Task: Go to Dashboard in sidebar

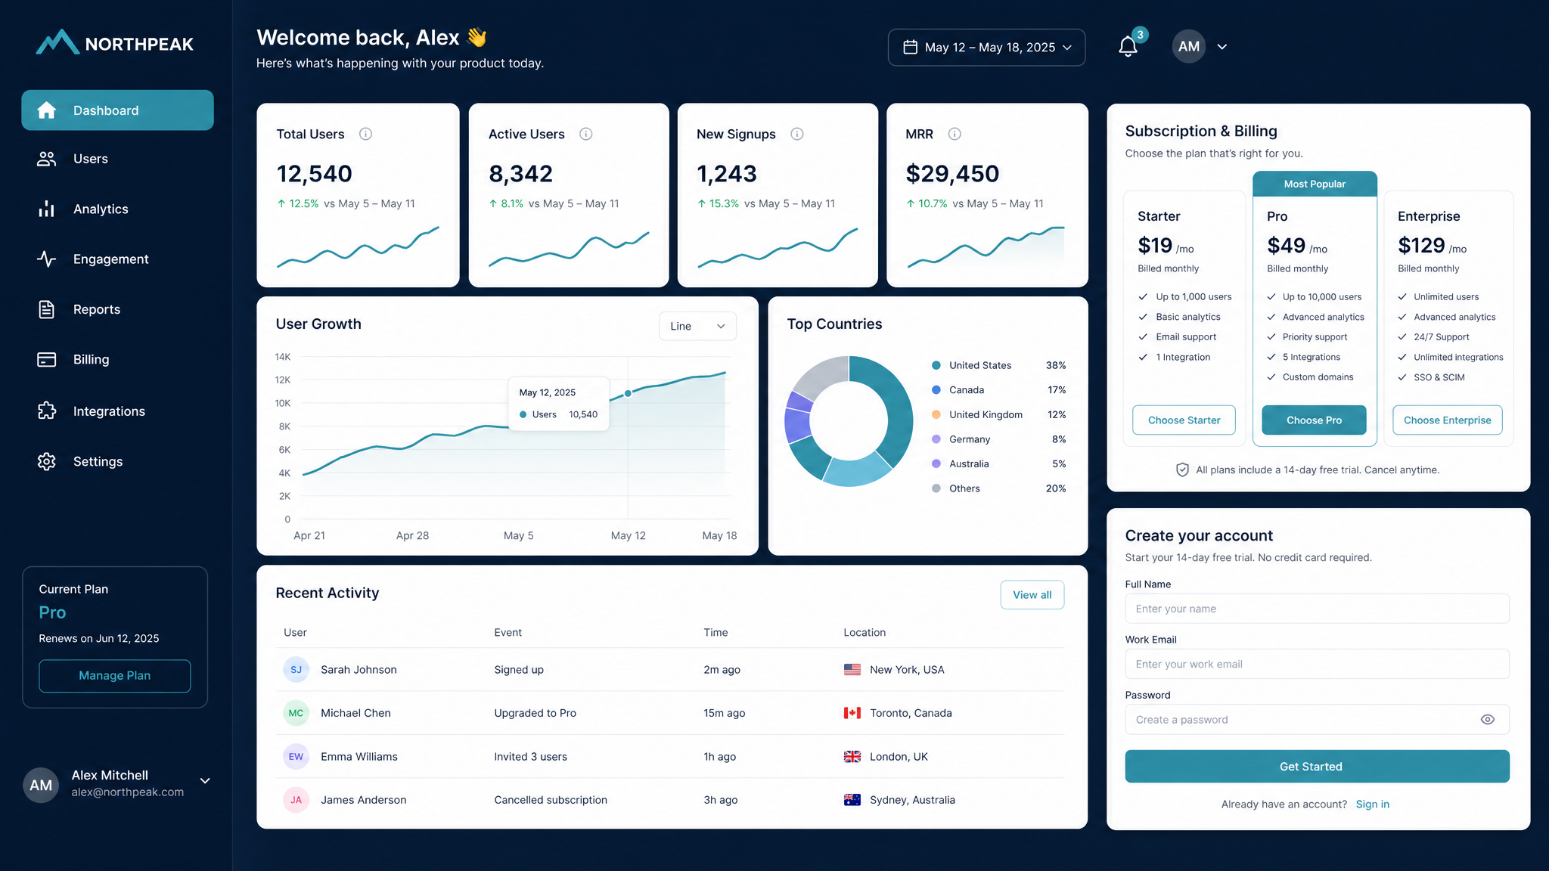Action: coord(117,110)
